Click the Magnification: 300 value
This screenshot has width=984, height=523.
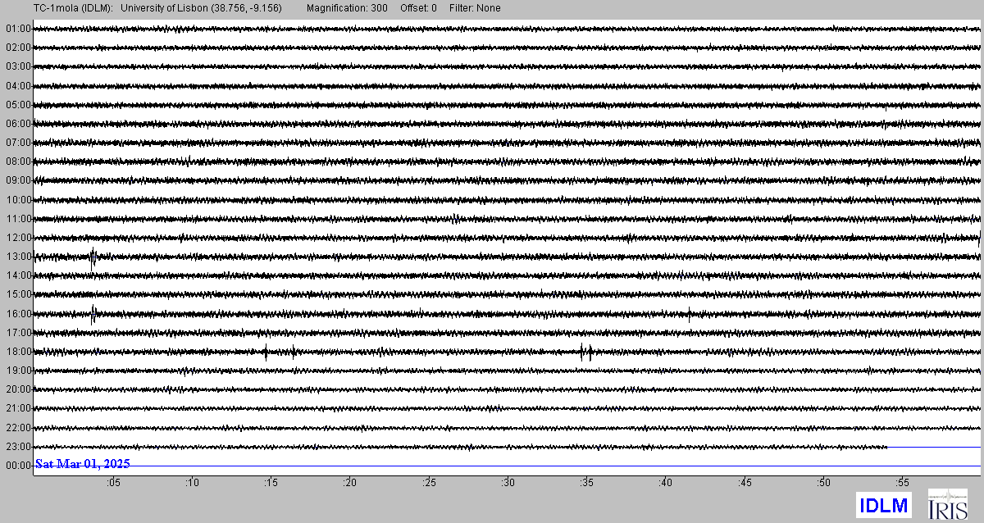point(347,8)
